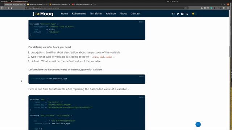Image resolution: width=232 pixels, height=130 pixels.
Task: Open the Kubernetes nav menu
Action: 79,14
